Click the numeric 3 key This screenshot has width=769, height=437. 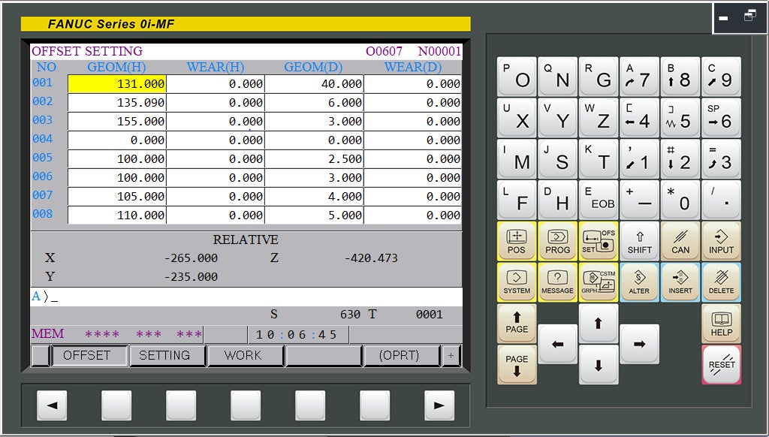(x=722, y=159)
